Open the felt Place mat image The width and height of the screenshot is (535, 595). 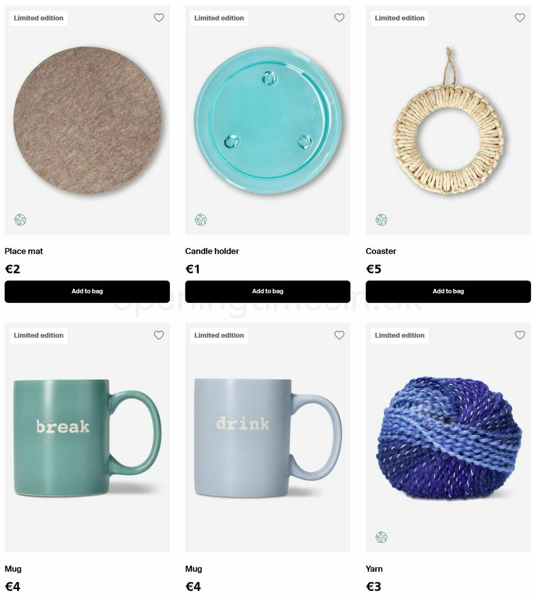click(87, 120)
